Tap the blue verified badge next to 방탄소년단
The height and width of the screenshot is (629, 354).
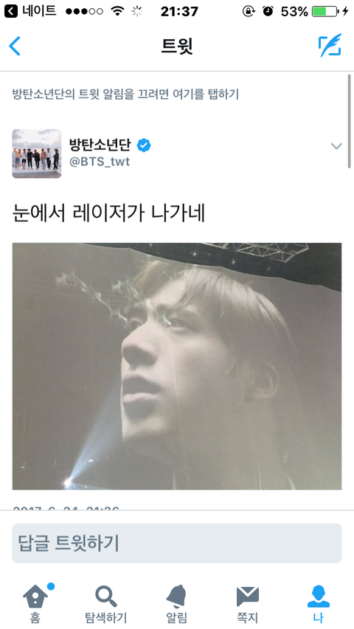144,145
